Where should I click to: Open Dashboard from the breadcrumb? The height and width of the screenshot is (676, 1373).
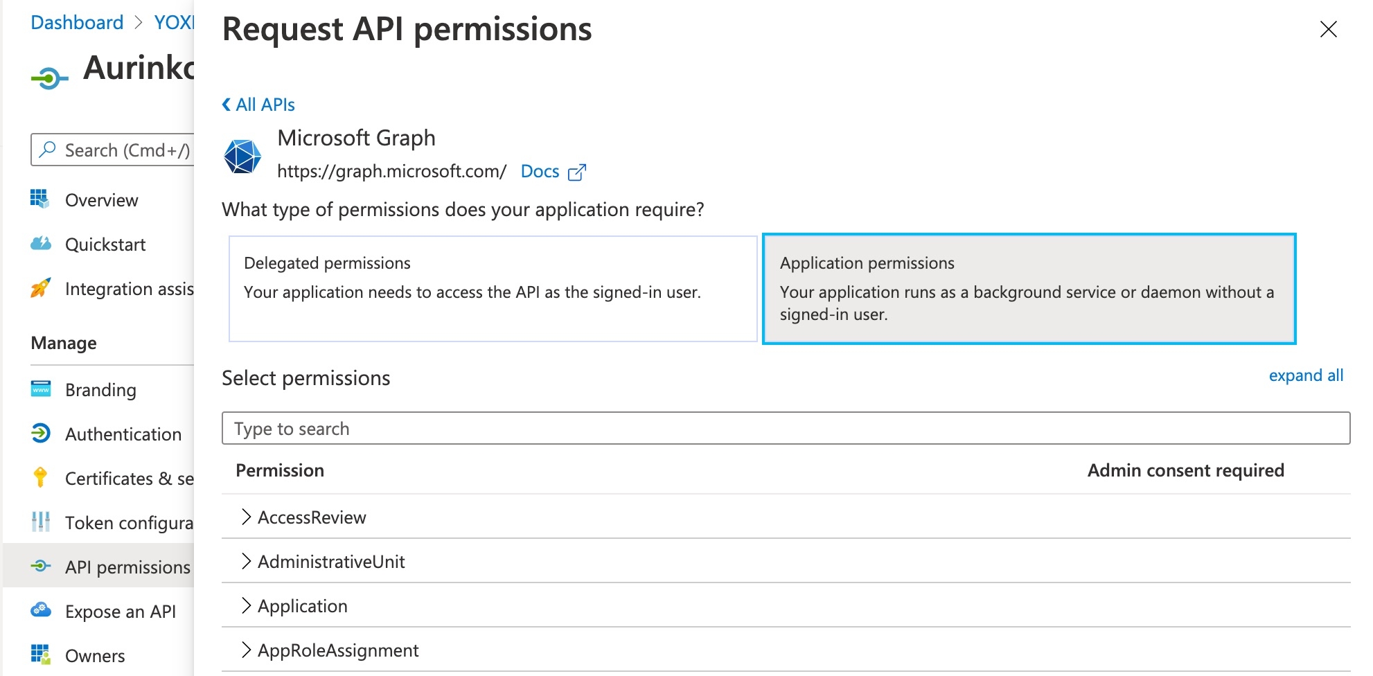[x=77, y=22]
